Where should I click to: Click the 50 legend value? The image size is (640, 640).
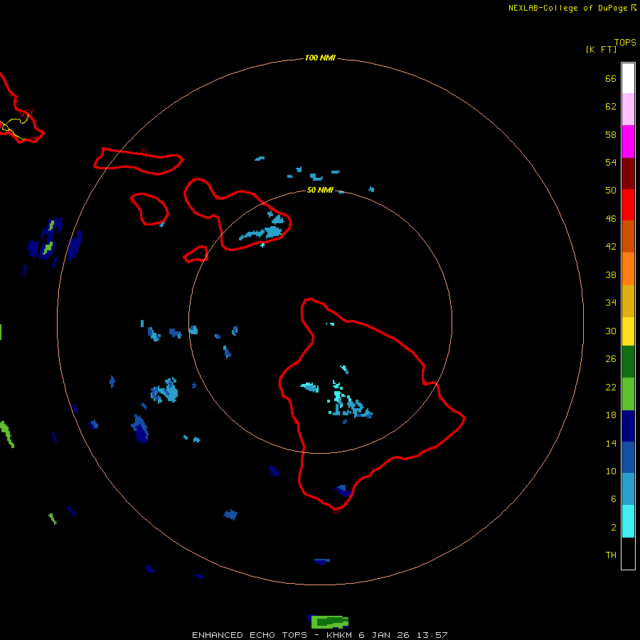tap(611, 191)
